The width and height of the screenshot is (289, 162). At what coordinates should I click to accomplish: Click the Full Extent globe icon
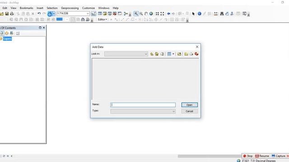pyautogui.click(x=151, y=13)
